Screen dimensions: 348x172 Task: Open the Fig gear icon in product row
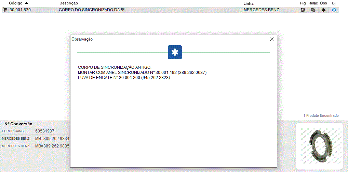click(303, 10)
